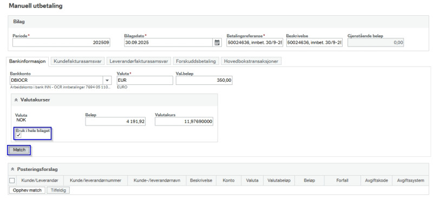The image size is (433, 198).
Task: Click the Tilfeldig button
Action: click(x=58, y=190)
